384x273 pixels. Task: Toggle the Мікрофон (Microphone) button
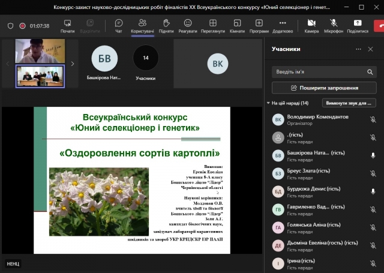pyautogui.click(x=334, y=25)
